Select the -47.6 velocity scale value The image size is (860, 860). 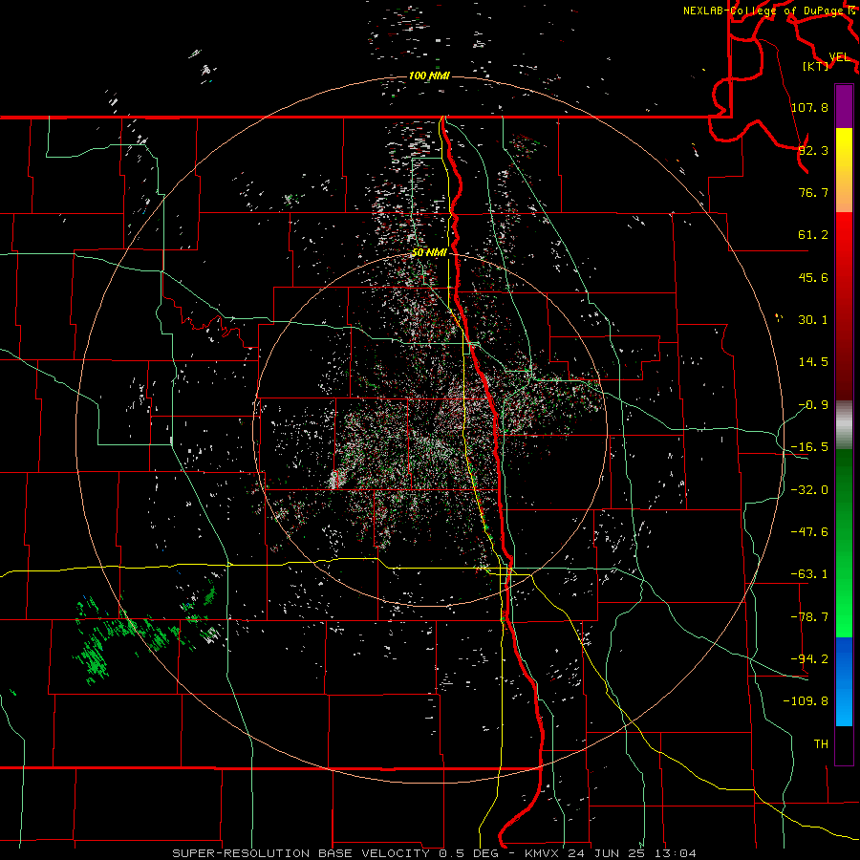point(809,532)
